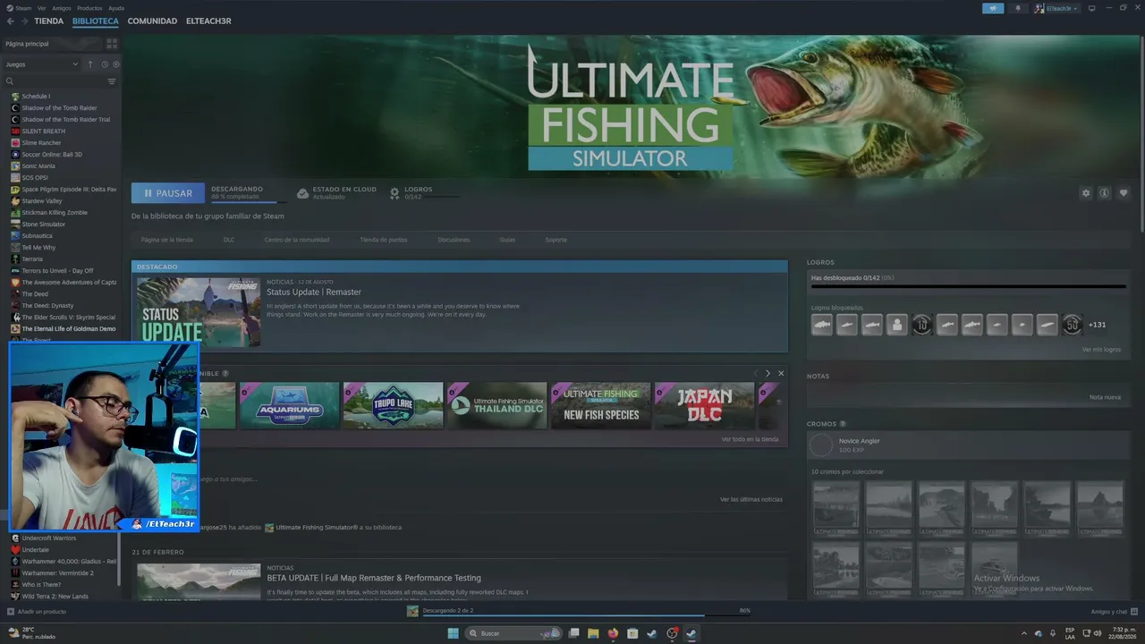Click the achievements progress bar in Logros panel
Viewport: 1145px width, 644px height.
click(968, 288)
